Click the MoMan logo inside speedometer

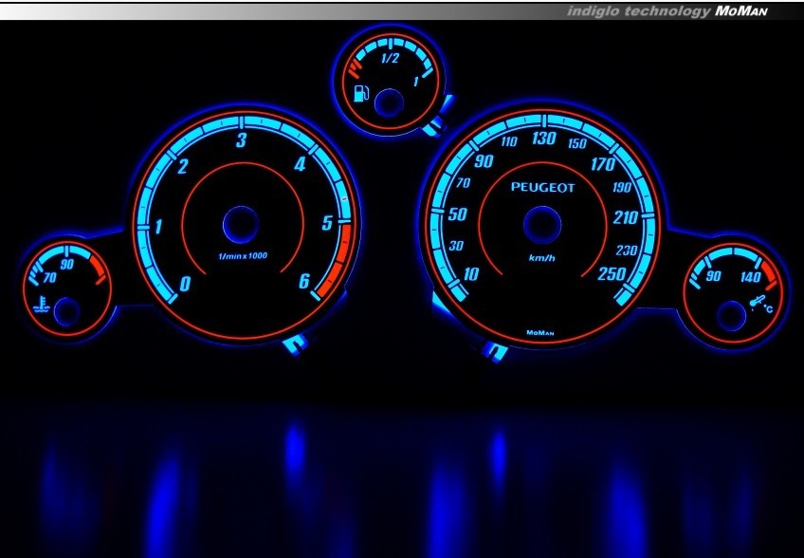(541, 332)
